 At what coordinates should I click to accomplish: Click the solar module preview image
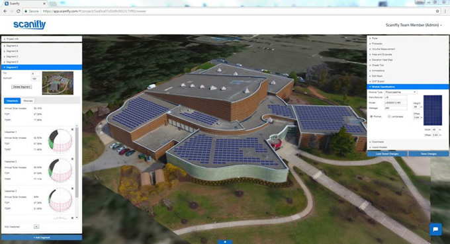click(433, 110)
